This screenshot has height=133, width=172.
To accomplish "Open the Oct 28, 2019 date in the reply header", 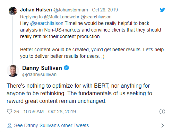I will (x=105, y=10).
